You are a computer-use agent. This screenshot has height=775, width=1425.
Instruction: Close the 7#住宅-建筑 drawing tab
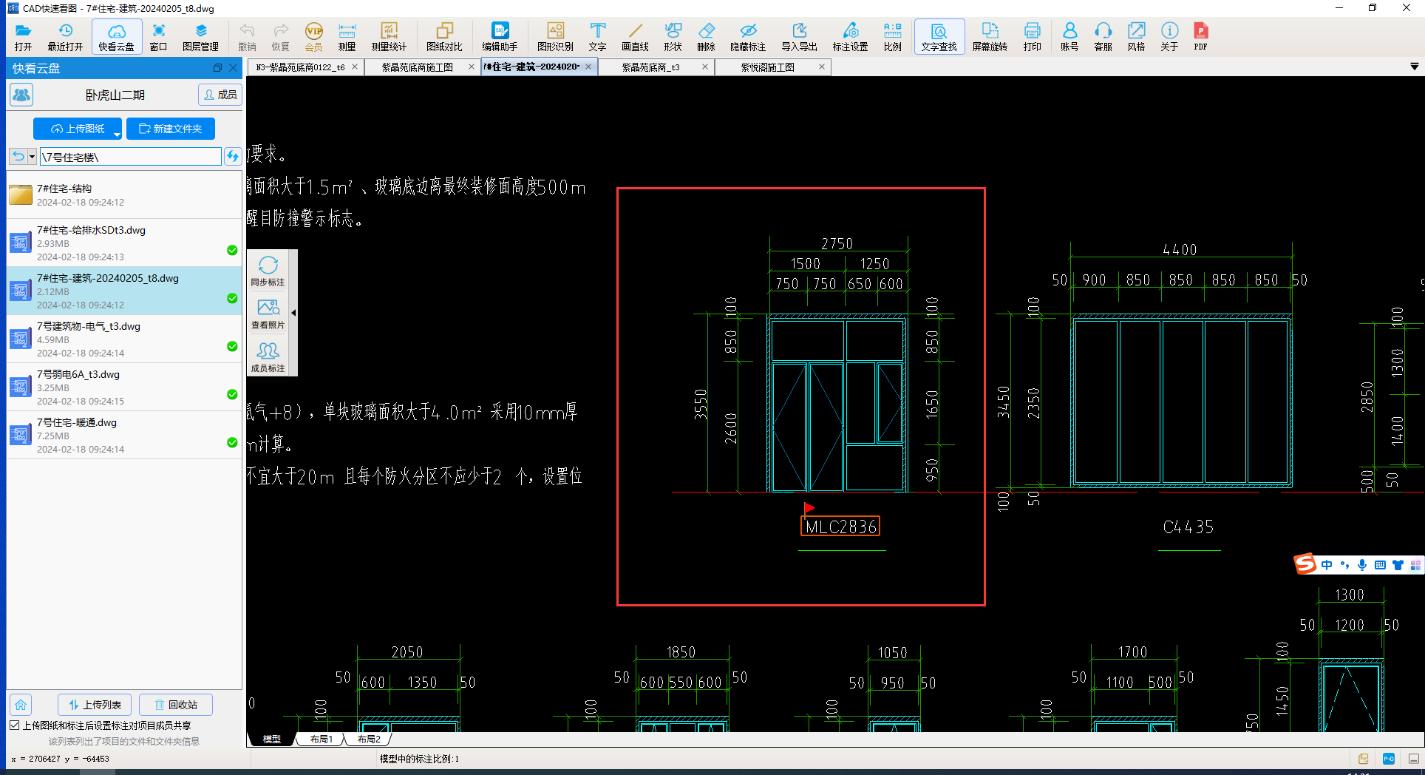(x=588, y=67)
